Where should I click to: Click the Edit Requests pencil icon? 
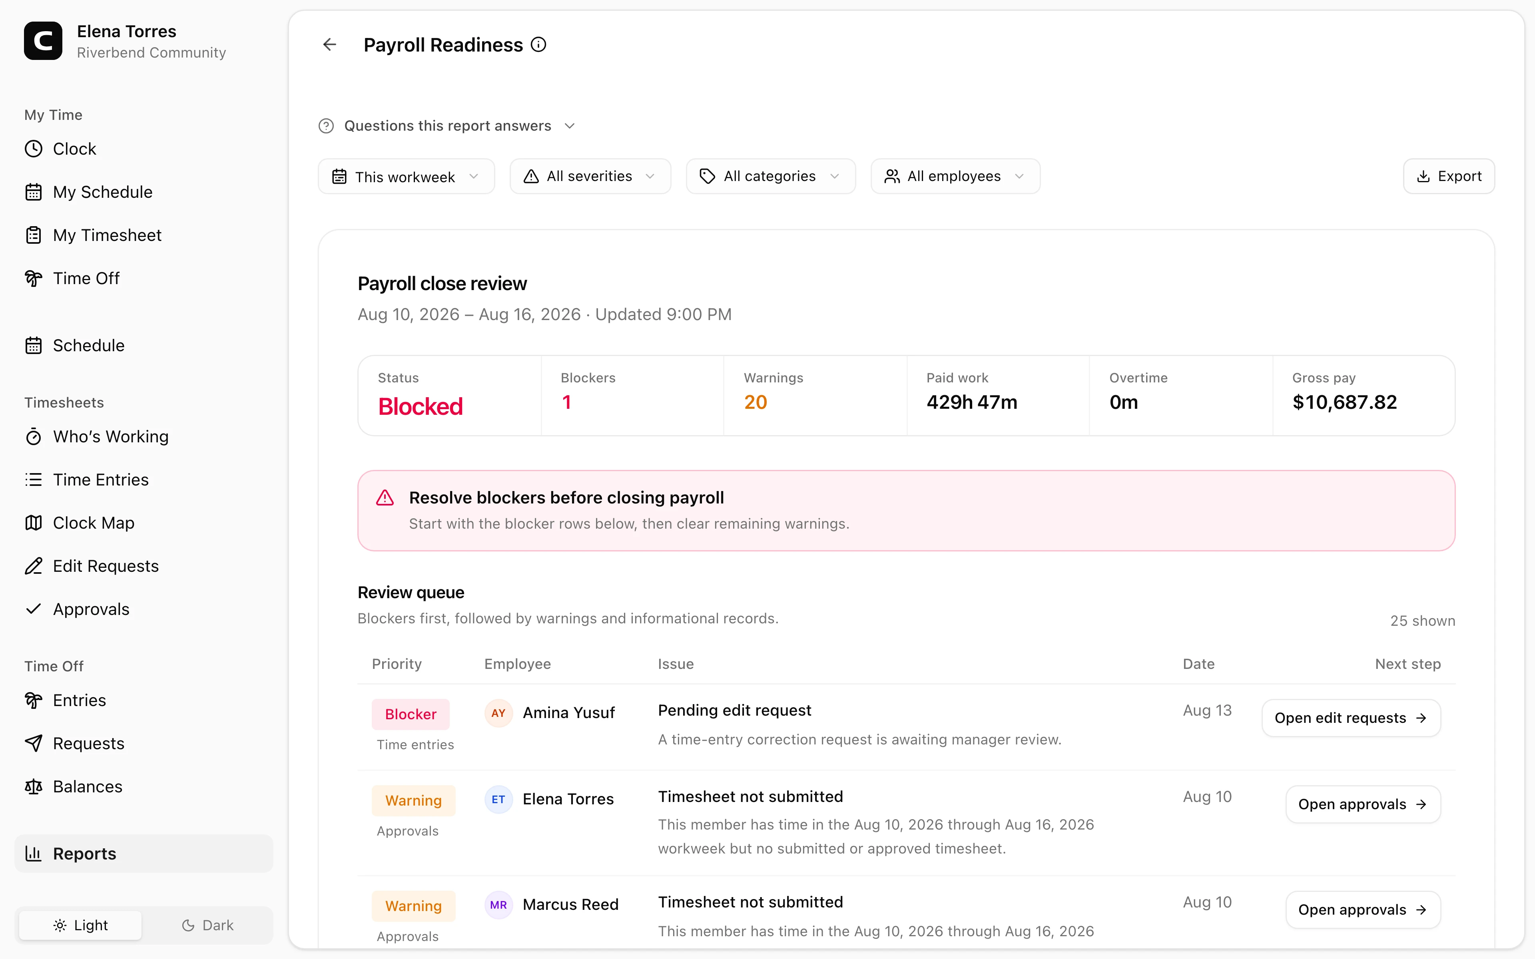tap(34, 566)
